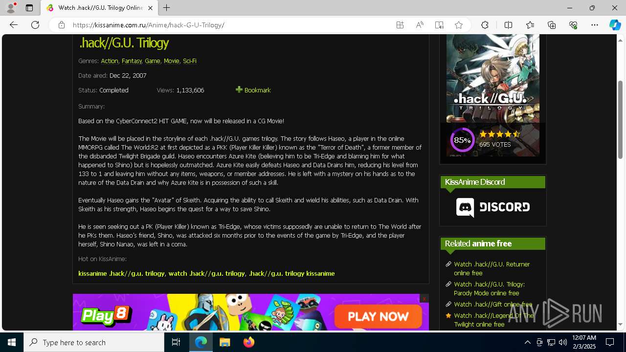Click the Game genre link
Viewport: 626px width, 352px height.
pyautogui.click(x=152, y=61)
